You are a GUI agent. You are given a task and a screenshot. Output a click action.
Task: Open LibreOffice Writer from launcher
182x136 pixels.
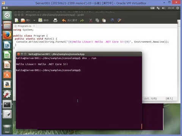pos(7,45)
